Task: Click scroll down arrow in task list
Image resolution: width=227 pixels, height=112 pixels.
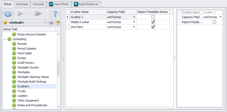Action: point(58,107)
